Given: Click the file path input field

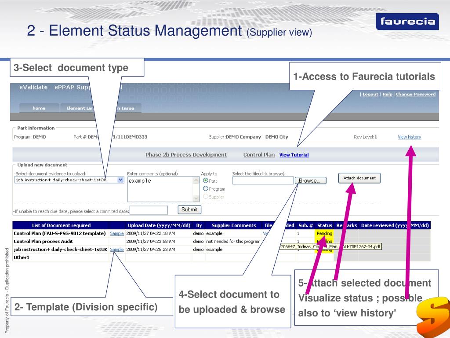Looking at the screenshot, I should point(263,180).
